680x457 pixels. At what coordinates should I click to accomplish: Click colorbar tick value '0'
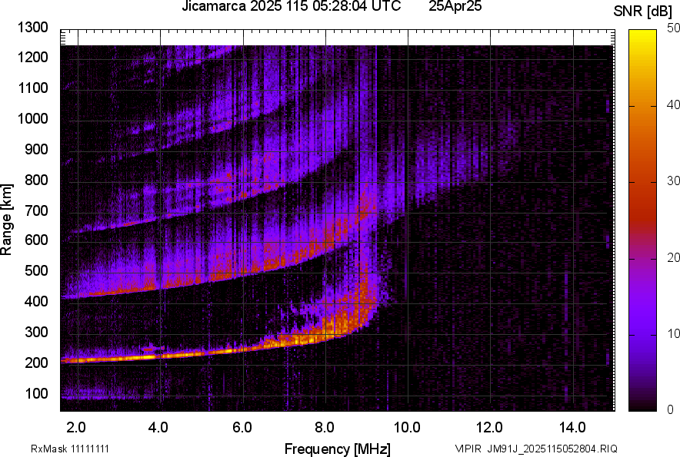671,409
